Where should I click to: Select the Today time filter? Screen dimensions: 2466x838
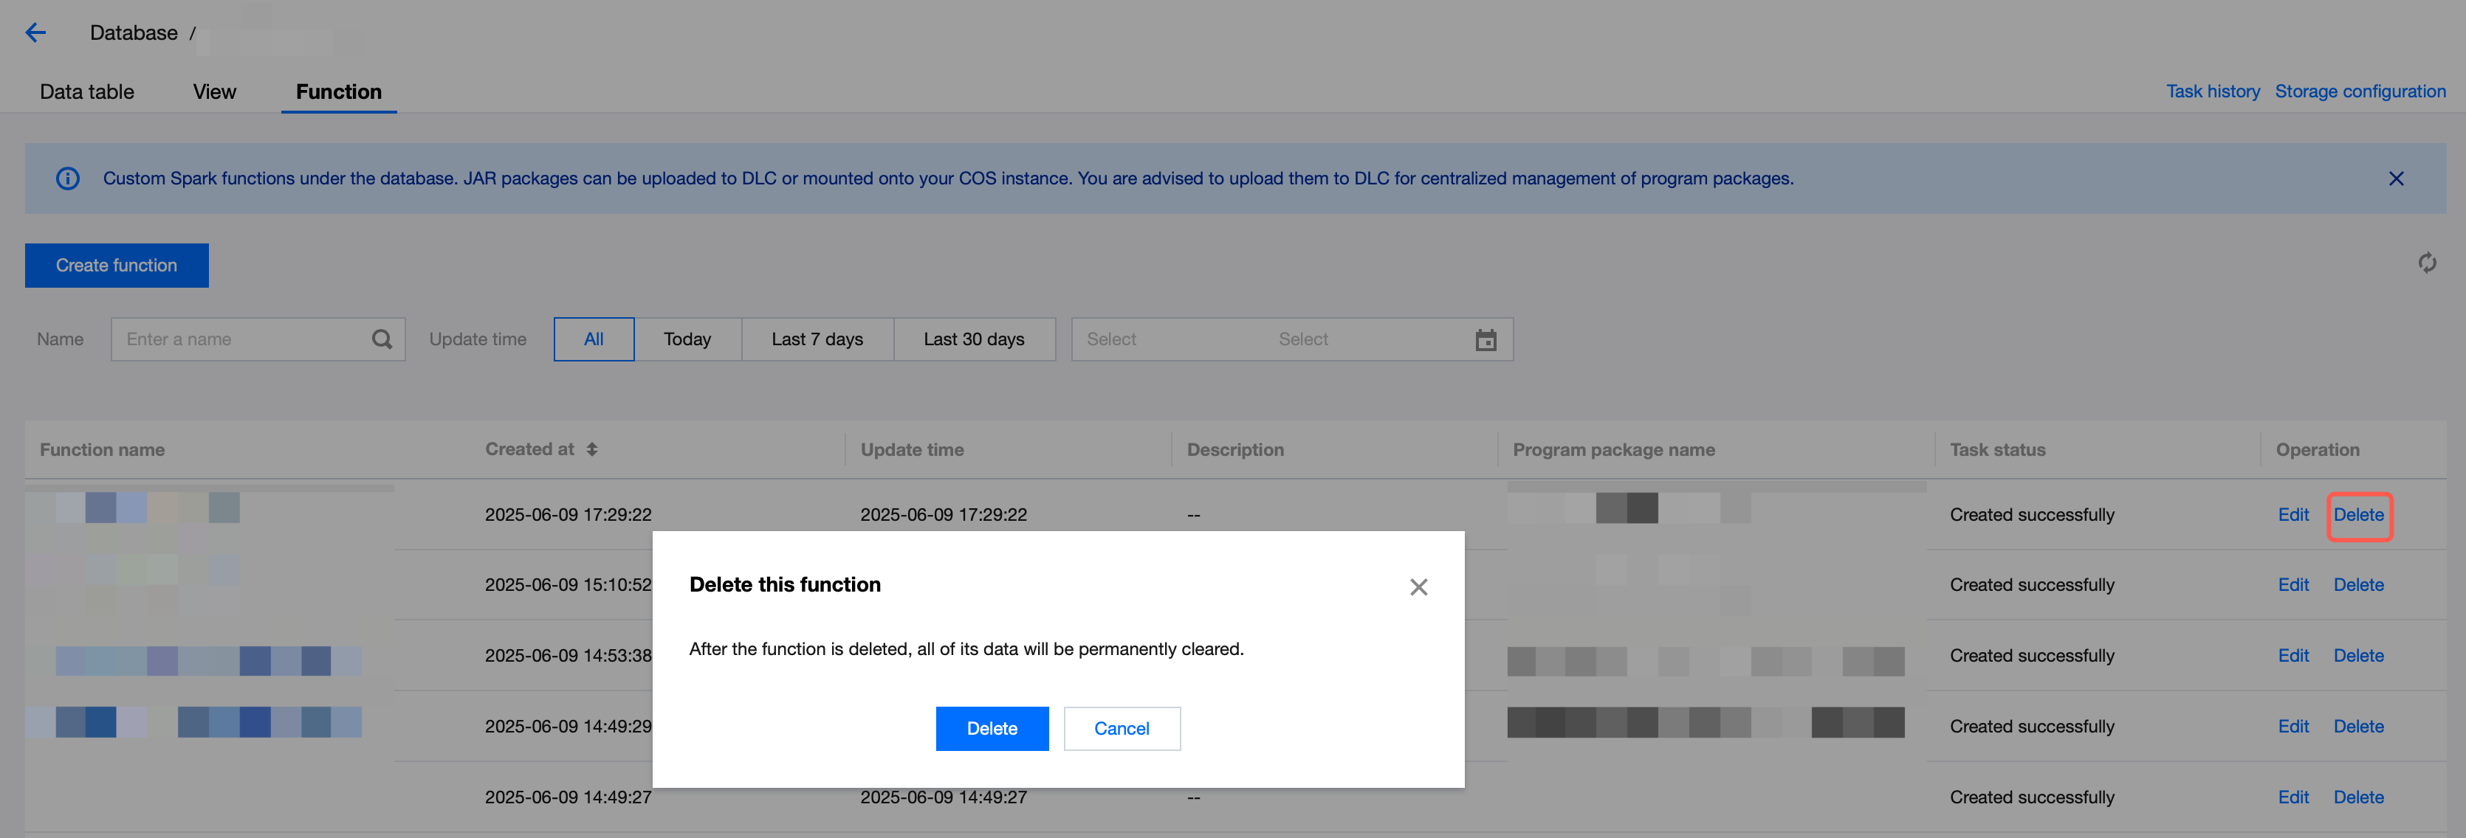(687, 339)
